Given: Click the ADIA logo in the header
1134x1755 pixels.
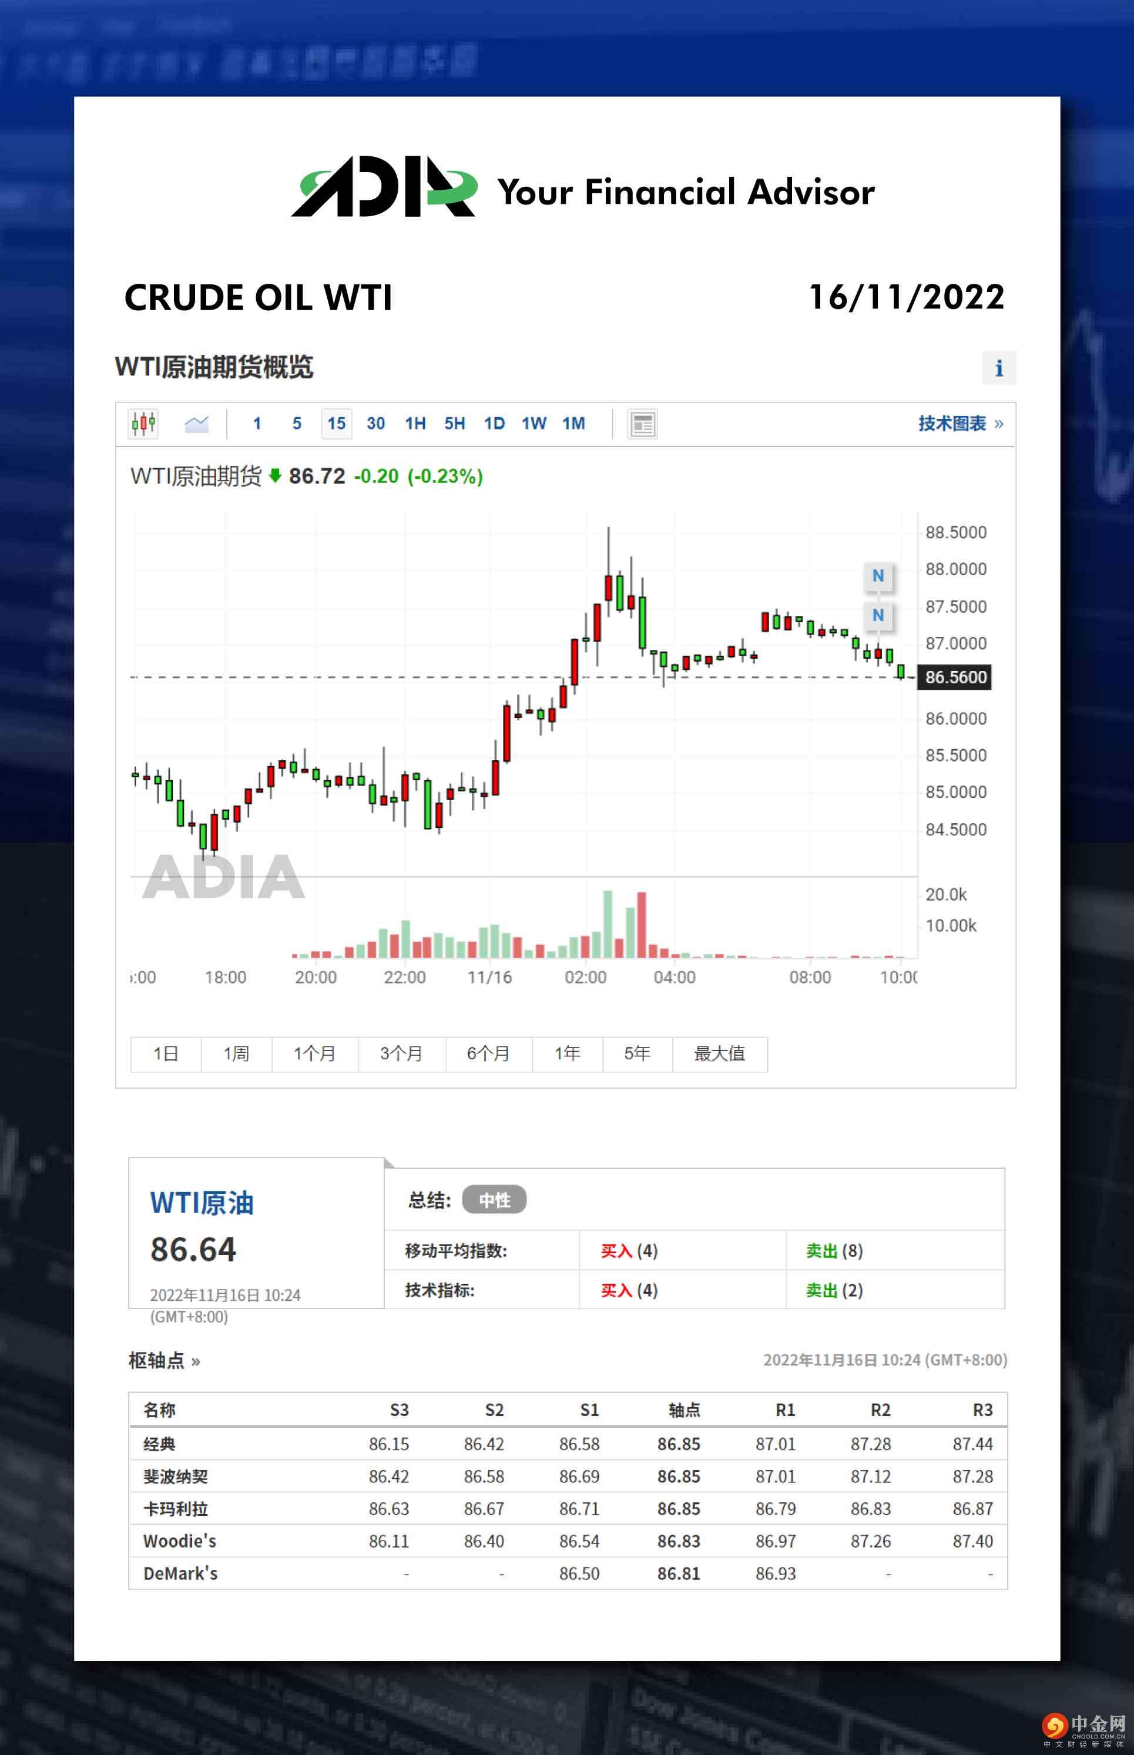Looking at the screenshot, I should (384, 187).
